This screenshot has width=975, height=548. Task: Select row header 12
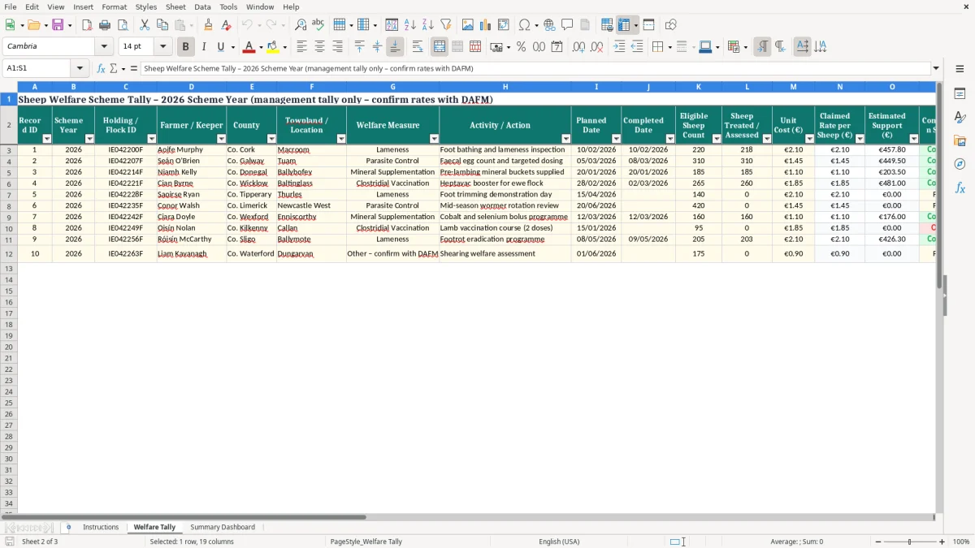pyautogui.click(x=9, y=254)
